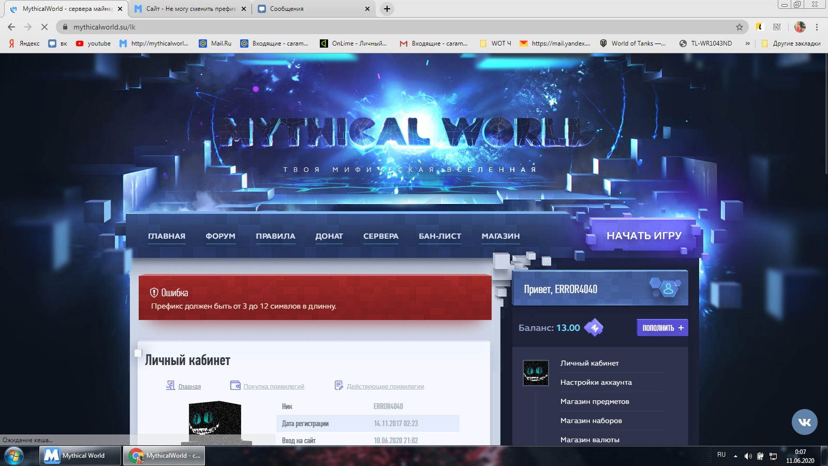Open the Chrome menu with three dots

[x=817, y=27]
